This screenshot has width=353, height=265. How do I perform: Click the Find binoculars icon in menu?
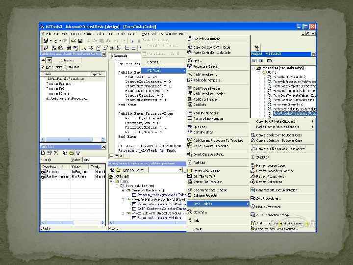tap(190, 61)
